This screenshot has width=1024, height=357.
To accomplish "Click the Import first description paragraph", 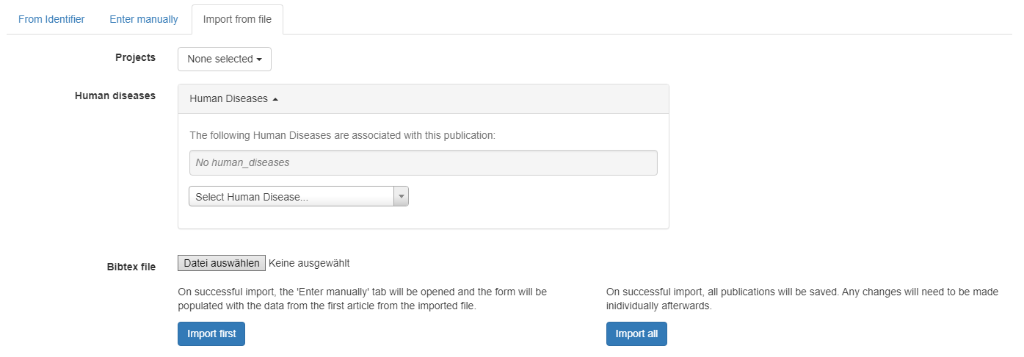I will (362, 298).
